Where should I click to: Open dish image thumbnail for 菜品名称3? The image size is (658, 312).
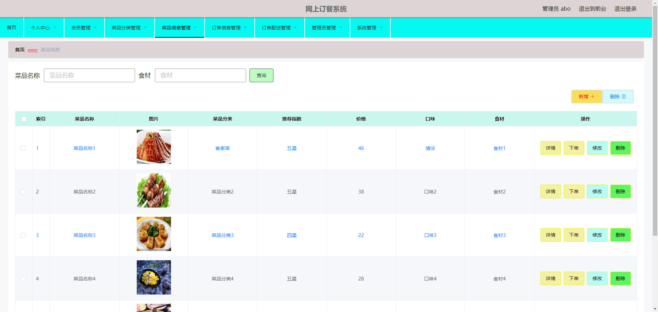[154, 234]
